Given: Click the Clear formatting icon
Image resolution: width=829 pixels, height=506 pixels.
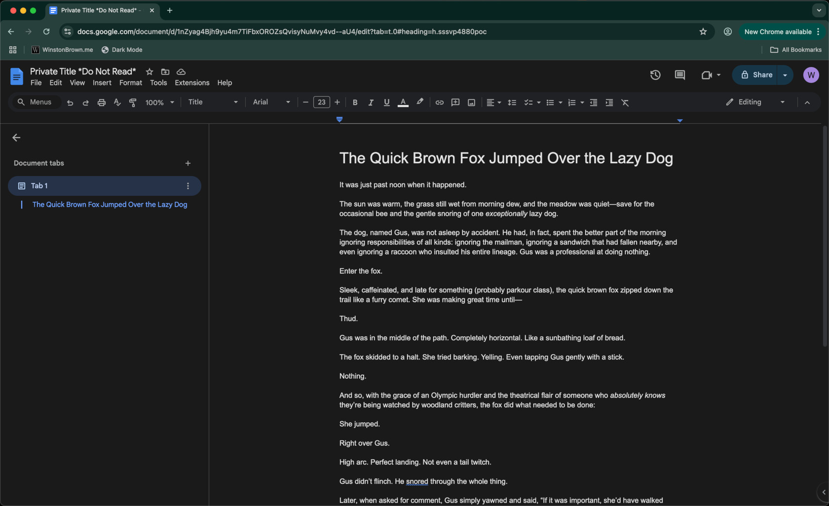Looking at the screenshot, I should (625, 103).
